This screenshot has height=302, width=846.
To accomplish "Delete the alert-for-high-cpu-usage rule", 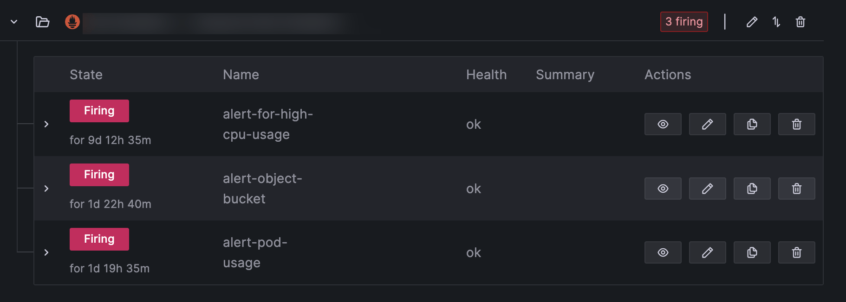I will [796, 124].
